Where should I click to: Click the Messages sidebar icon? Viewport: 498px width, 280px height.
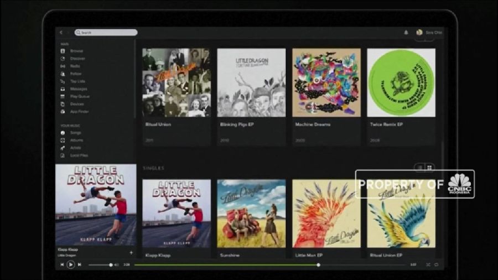click(x=63, y=89)
